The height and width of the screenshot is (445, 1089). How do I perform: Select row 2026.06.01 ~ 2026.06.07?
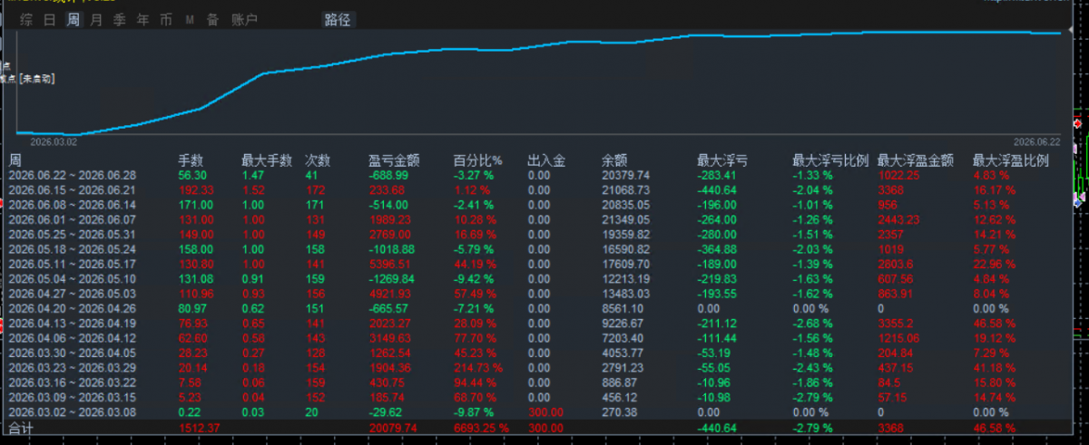(535, 221)
